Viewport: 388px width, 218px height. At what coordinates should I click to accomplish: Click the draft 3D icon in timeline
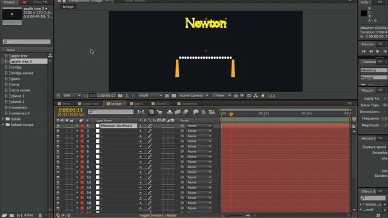click(159, 112)
